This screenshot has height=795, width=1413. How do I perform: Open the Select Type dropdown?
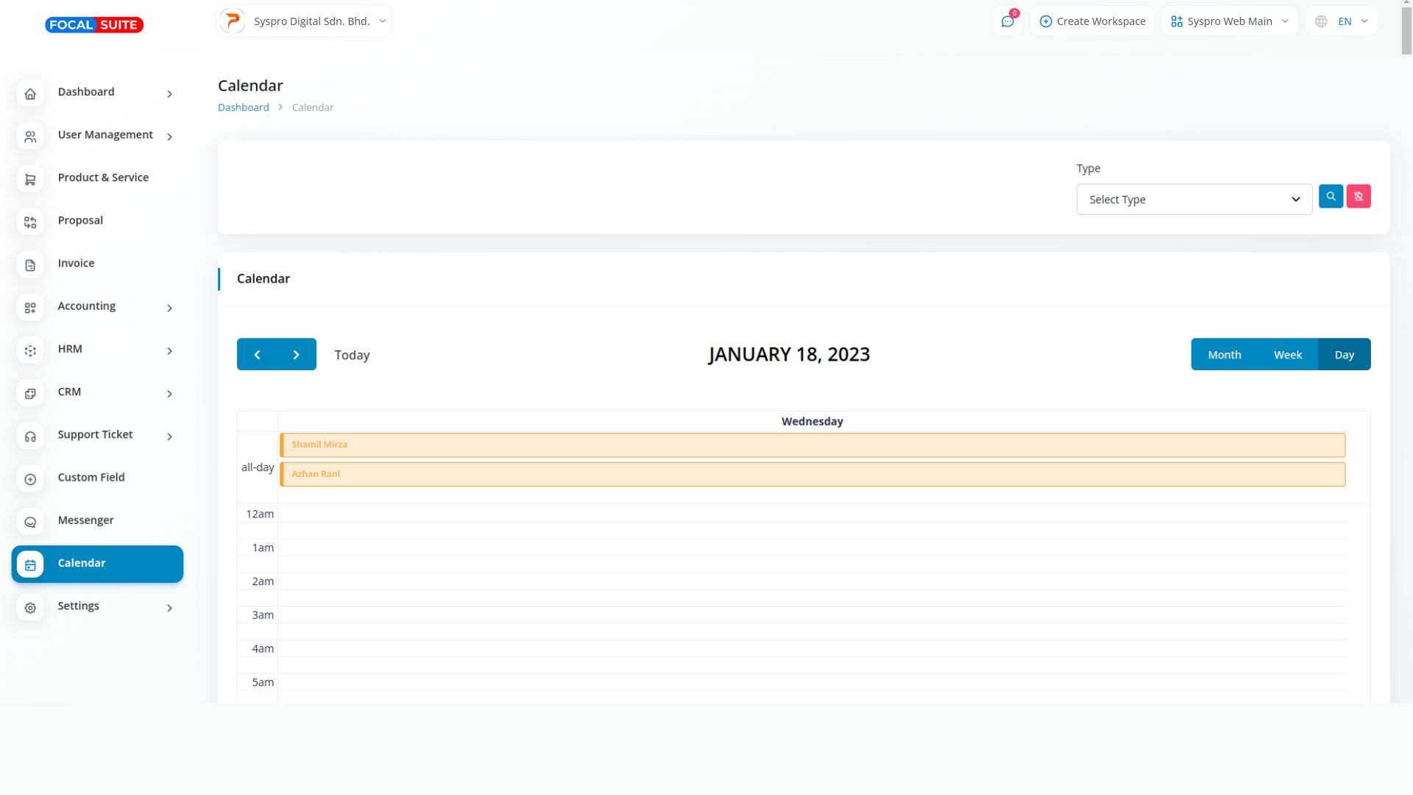[1194, 199]
